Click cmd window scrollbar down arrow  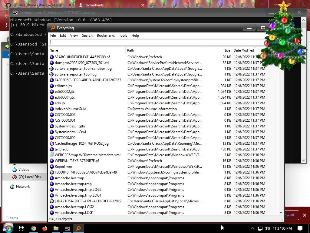coord(303,160)
